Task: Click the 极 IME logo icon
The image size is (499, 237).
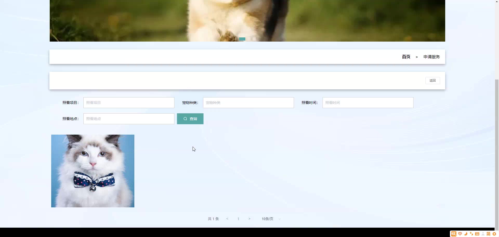Action: pyautogui.click(x=454, y=234)
